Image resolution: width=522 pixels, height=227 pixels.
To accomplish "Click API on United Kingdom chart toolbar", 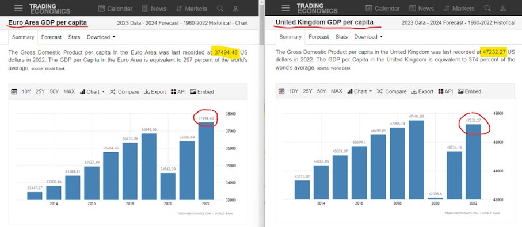I will [445, 91].
